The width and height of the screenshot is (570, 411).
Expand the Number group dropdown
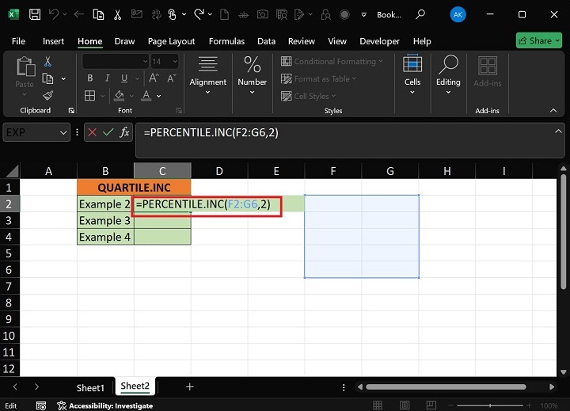pos(252,93)
